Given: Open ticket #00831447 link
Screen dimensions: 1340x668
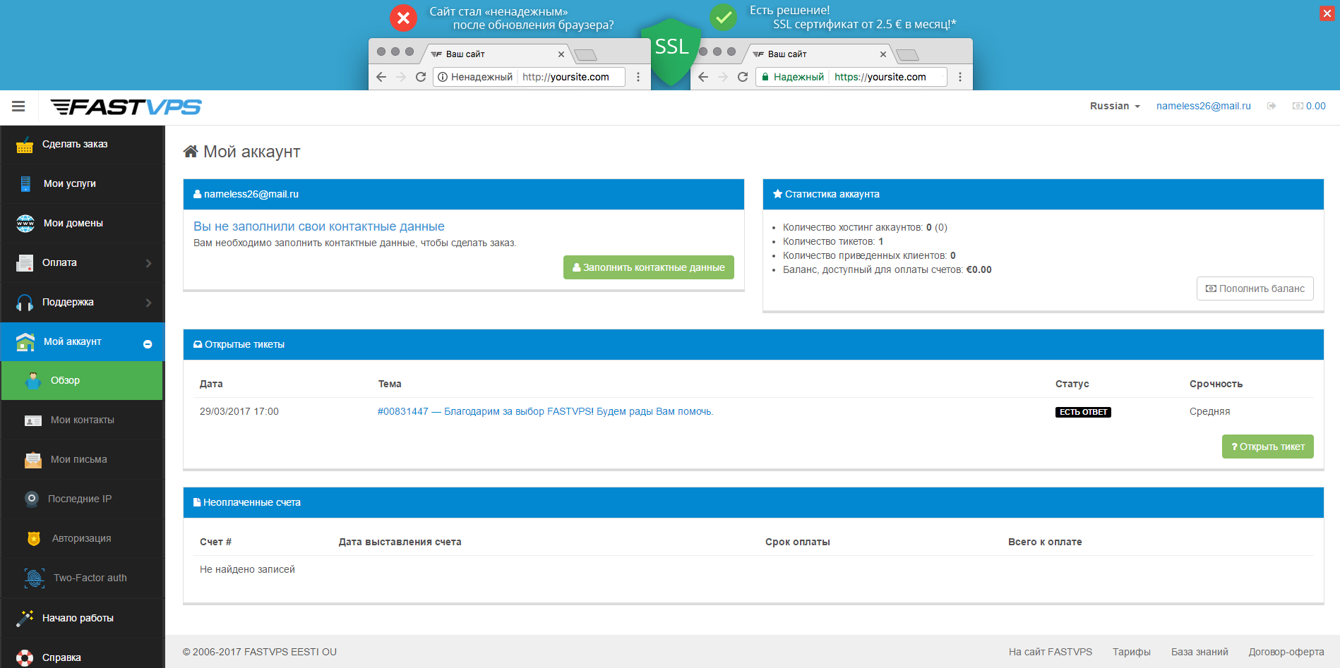Looking at the screenshot, I should (x=544, y=411).
